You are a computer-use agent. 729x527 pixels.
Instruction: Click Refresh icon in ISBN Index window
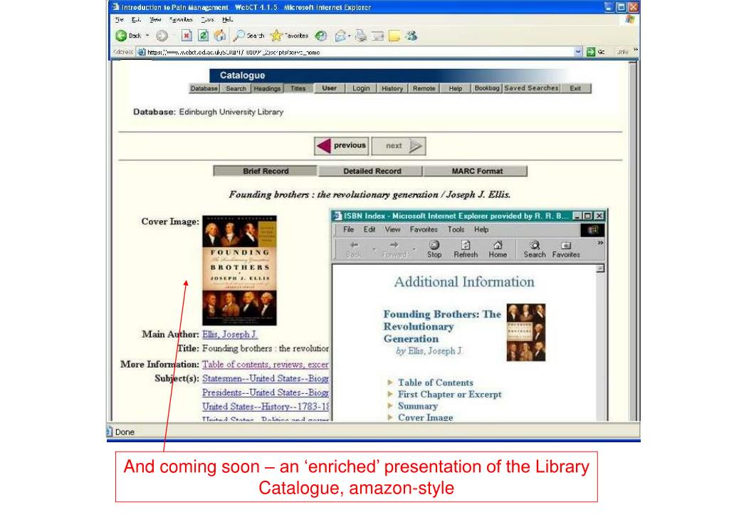466,249
